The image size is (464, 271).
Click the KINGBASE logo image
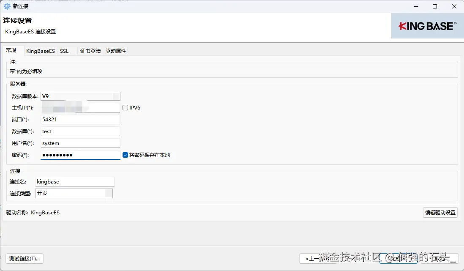pyautogui.click(x=427, y=26)
